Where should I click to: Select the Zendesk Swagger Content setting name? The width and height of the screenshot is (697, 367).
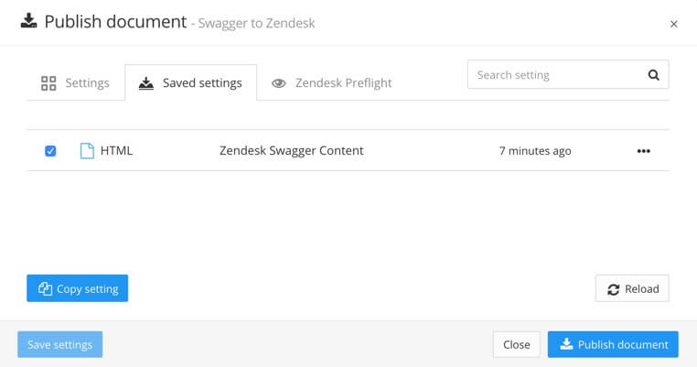point(292,151)
